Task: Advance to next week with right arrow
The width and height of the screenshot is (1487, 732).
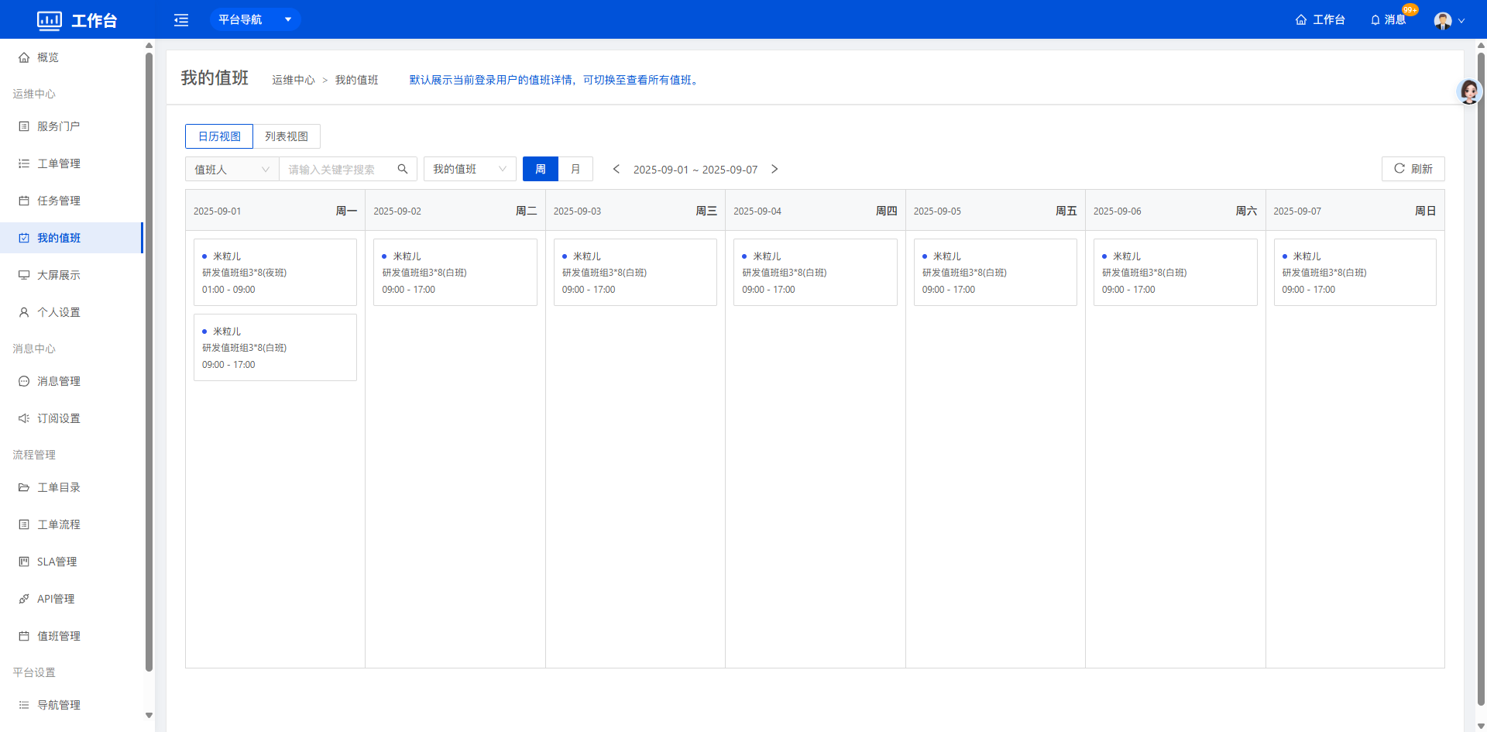Action: [x=774, y=169]
